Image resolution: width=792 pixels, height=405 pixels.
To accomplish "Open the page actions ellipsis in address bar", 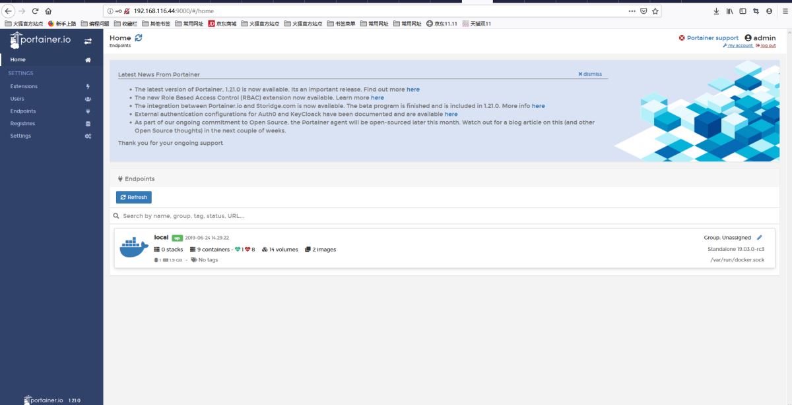I will (632, 11).
